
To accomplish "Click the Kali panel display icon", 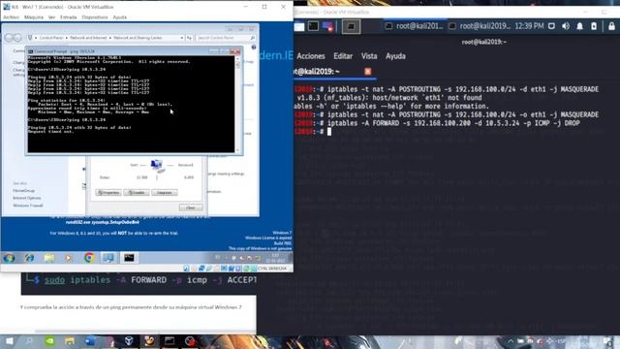I will (x=551, y=26).
